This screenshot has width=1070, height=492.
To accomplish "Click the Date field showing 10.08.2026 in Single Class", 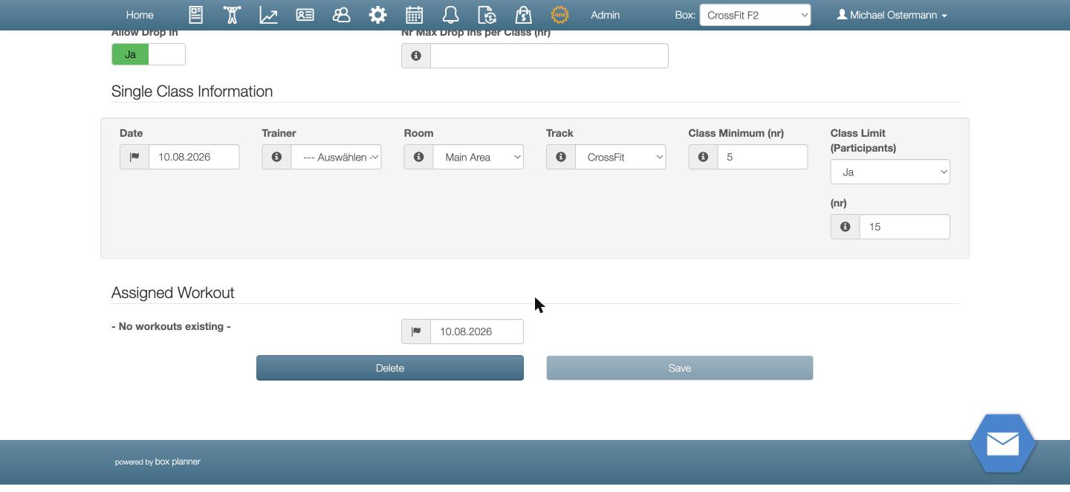I will tap(194, 157).
